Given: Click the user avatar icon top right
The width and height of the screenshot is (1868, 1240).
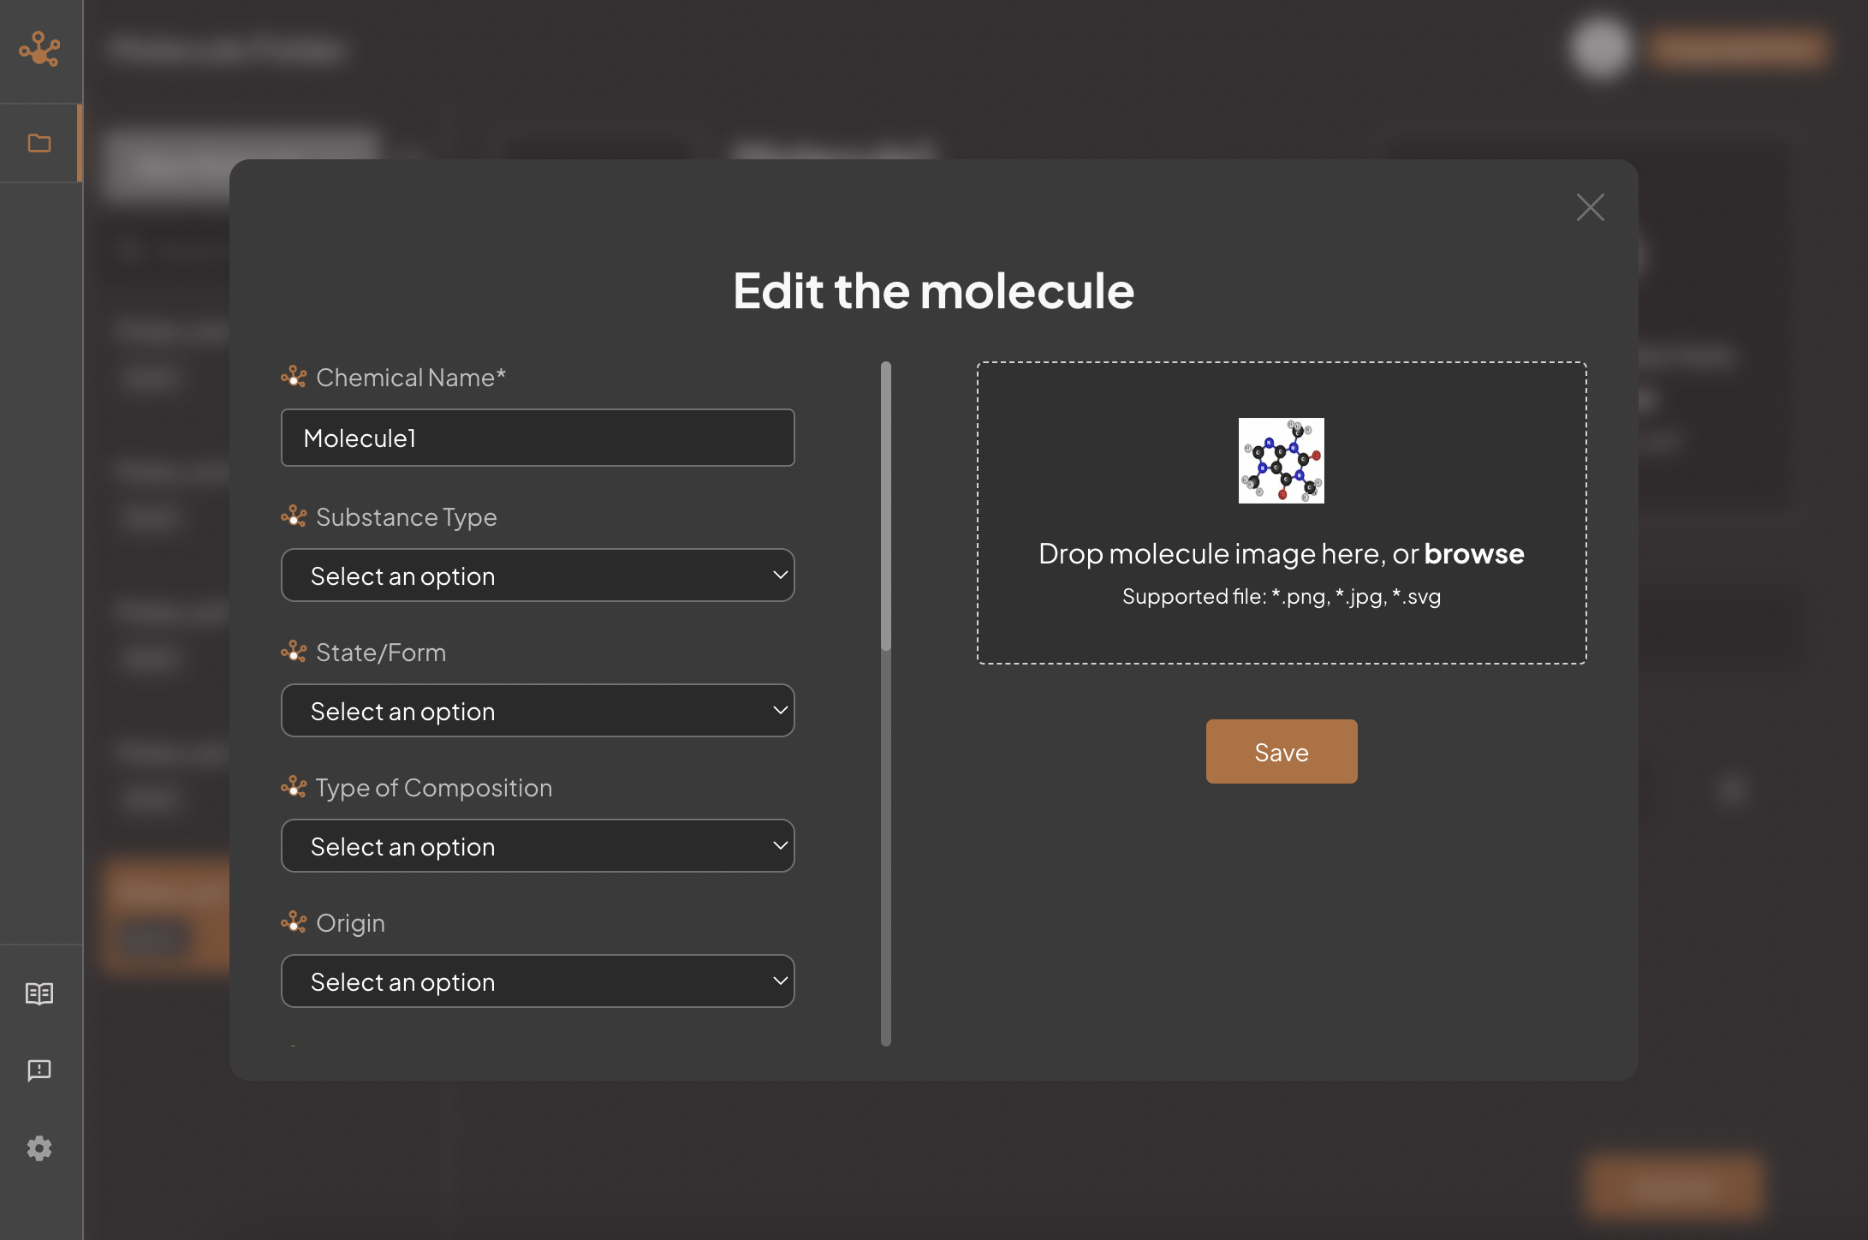Looking at the screenshot, I should [1597, 45].
